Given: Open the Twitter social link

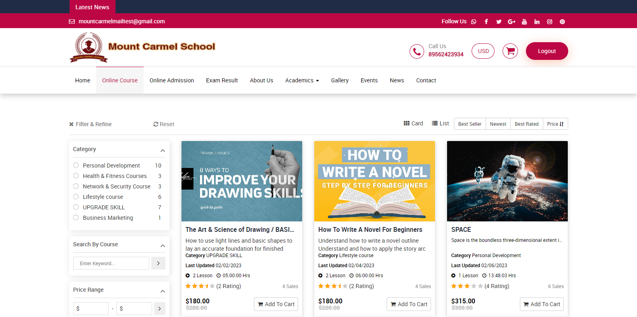Looking at the screenshot, I should [499, 22].
